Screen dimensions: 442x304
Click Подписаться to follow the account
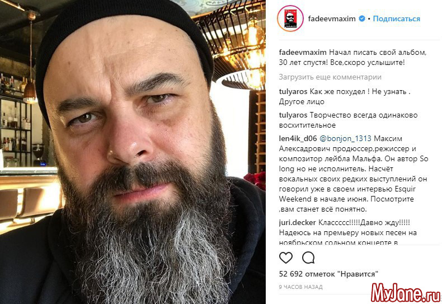click(x=396, y=18)
